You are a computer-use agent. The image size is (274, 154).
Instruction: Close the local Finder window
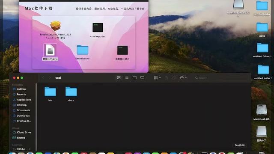[14, 78]
